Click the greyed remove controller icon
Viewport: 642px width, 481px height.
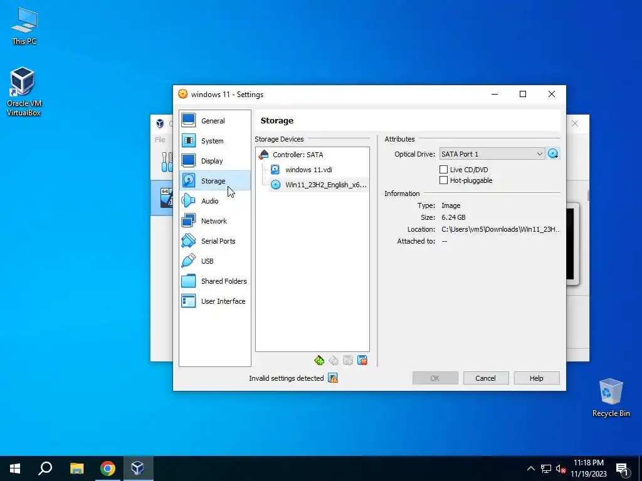(x=334, y=360)
